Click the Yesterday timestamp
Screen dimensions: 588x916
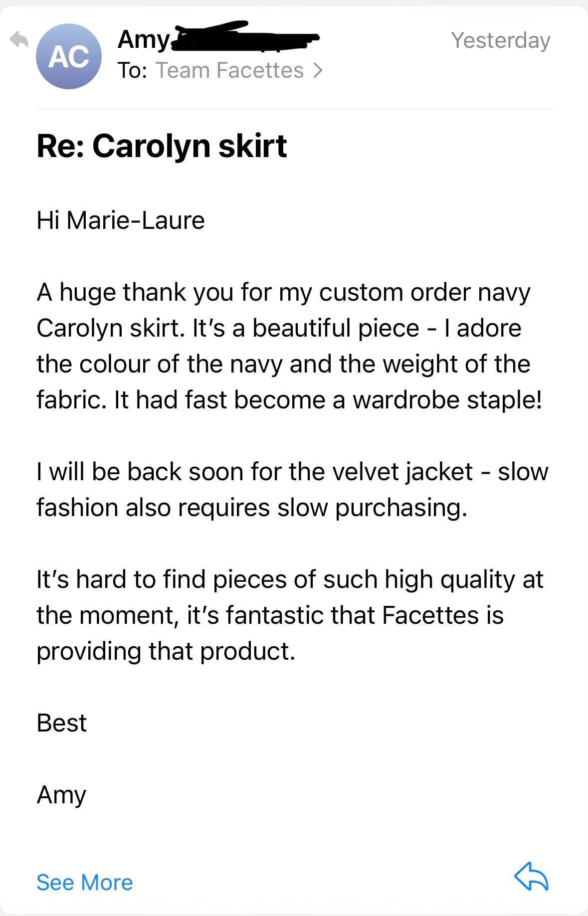click(500, 40)
